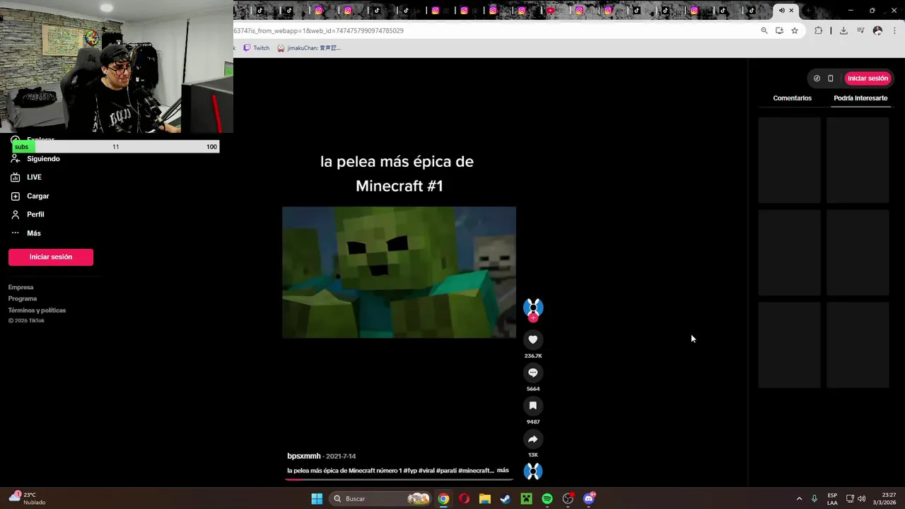Screen dimensions: 905x509
Task: Bookmark this page with the star icon
Action: [x=795, y=30]
